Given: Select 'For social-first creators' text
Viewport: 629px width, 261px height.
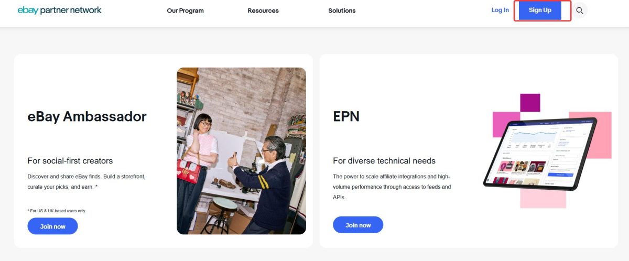Looking at the screenshot, I should [70, 161].
